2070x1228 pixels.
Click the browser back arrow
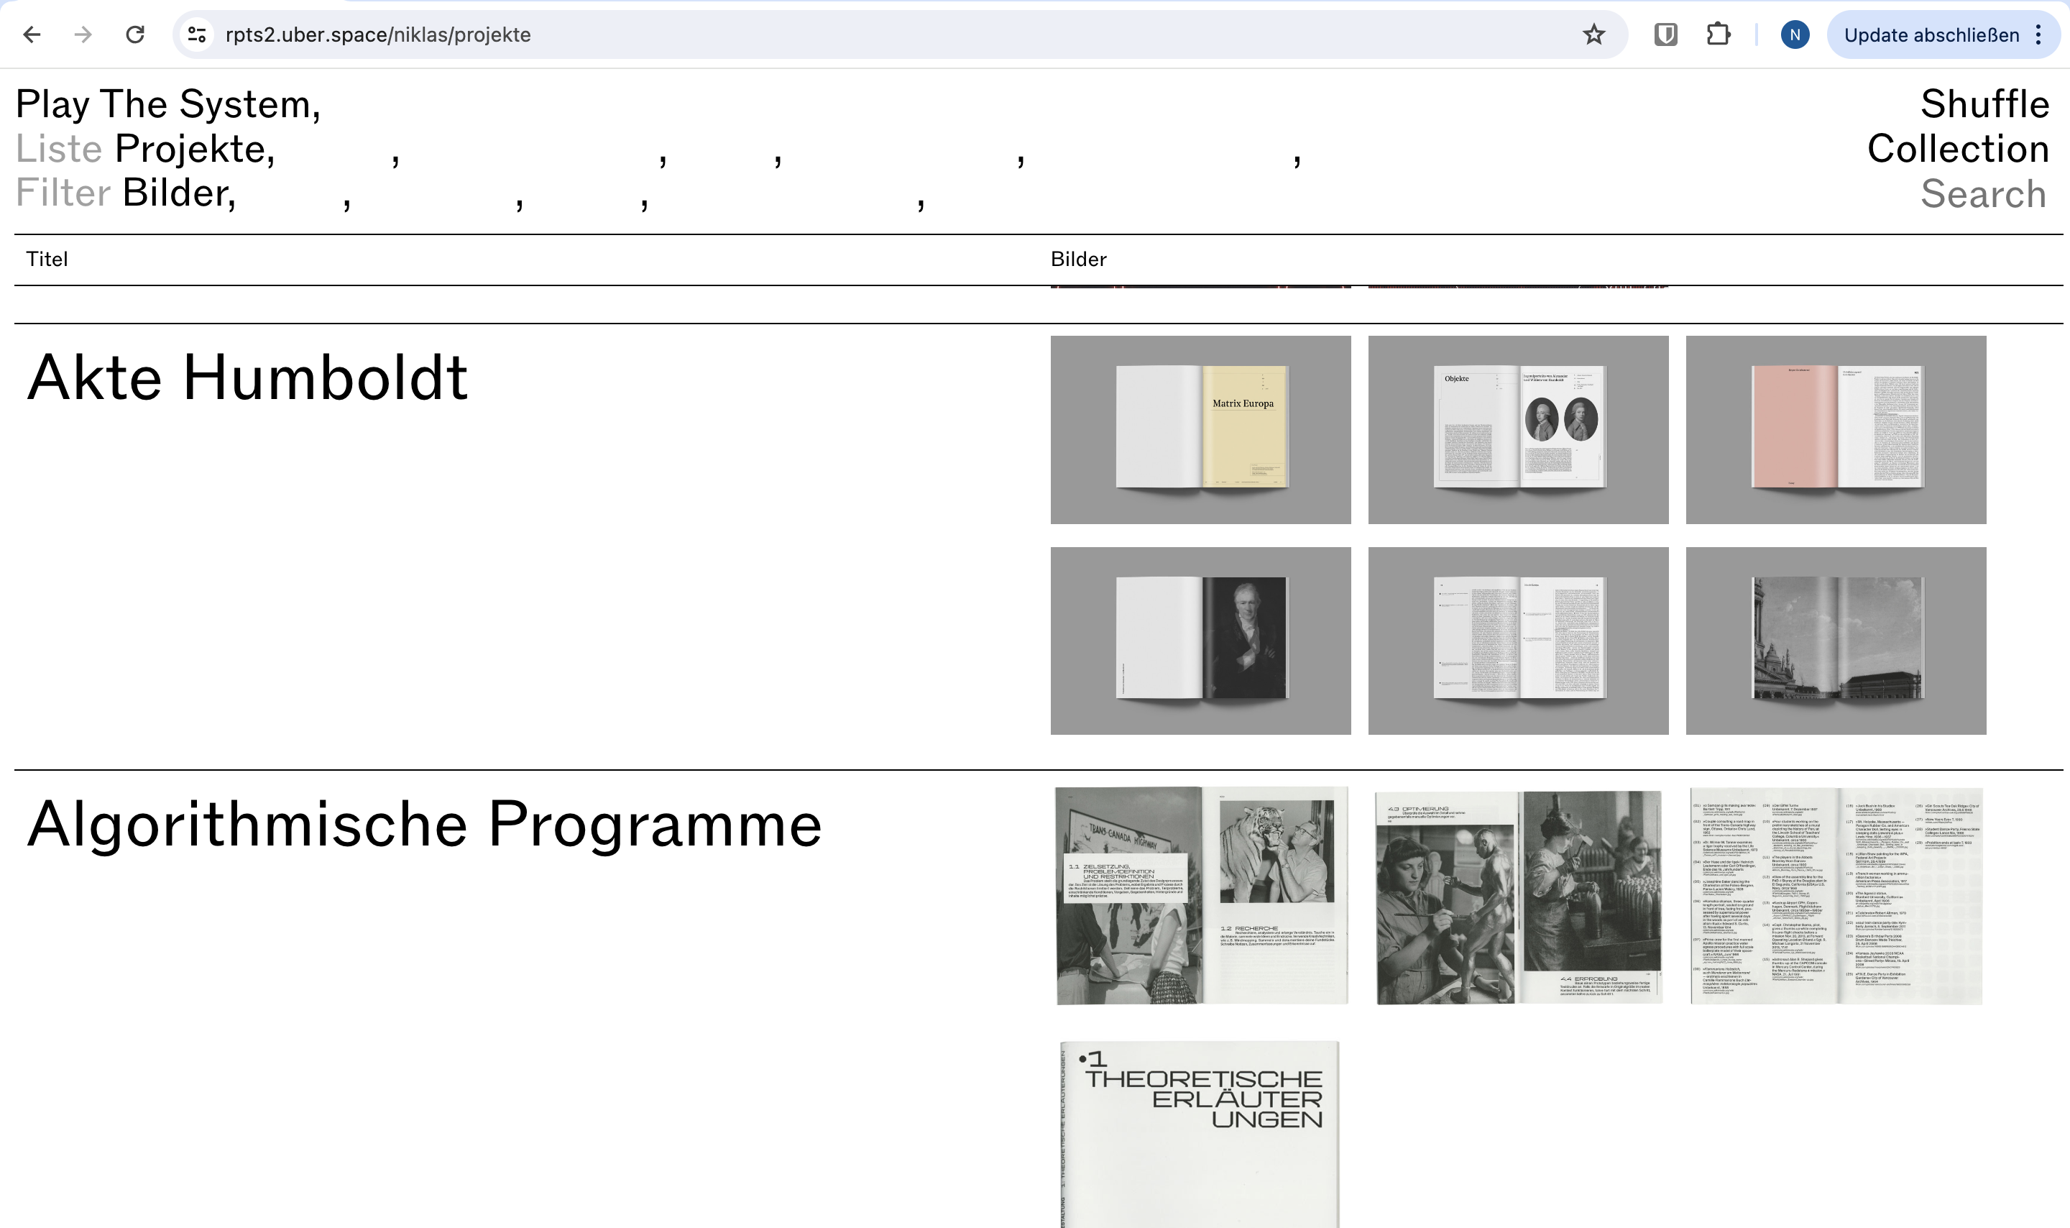coord(32,35)
